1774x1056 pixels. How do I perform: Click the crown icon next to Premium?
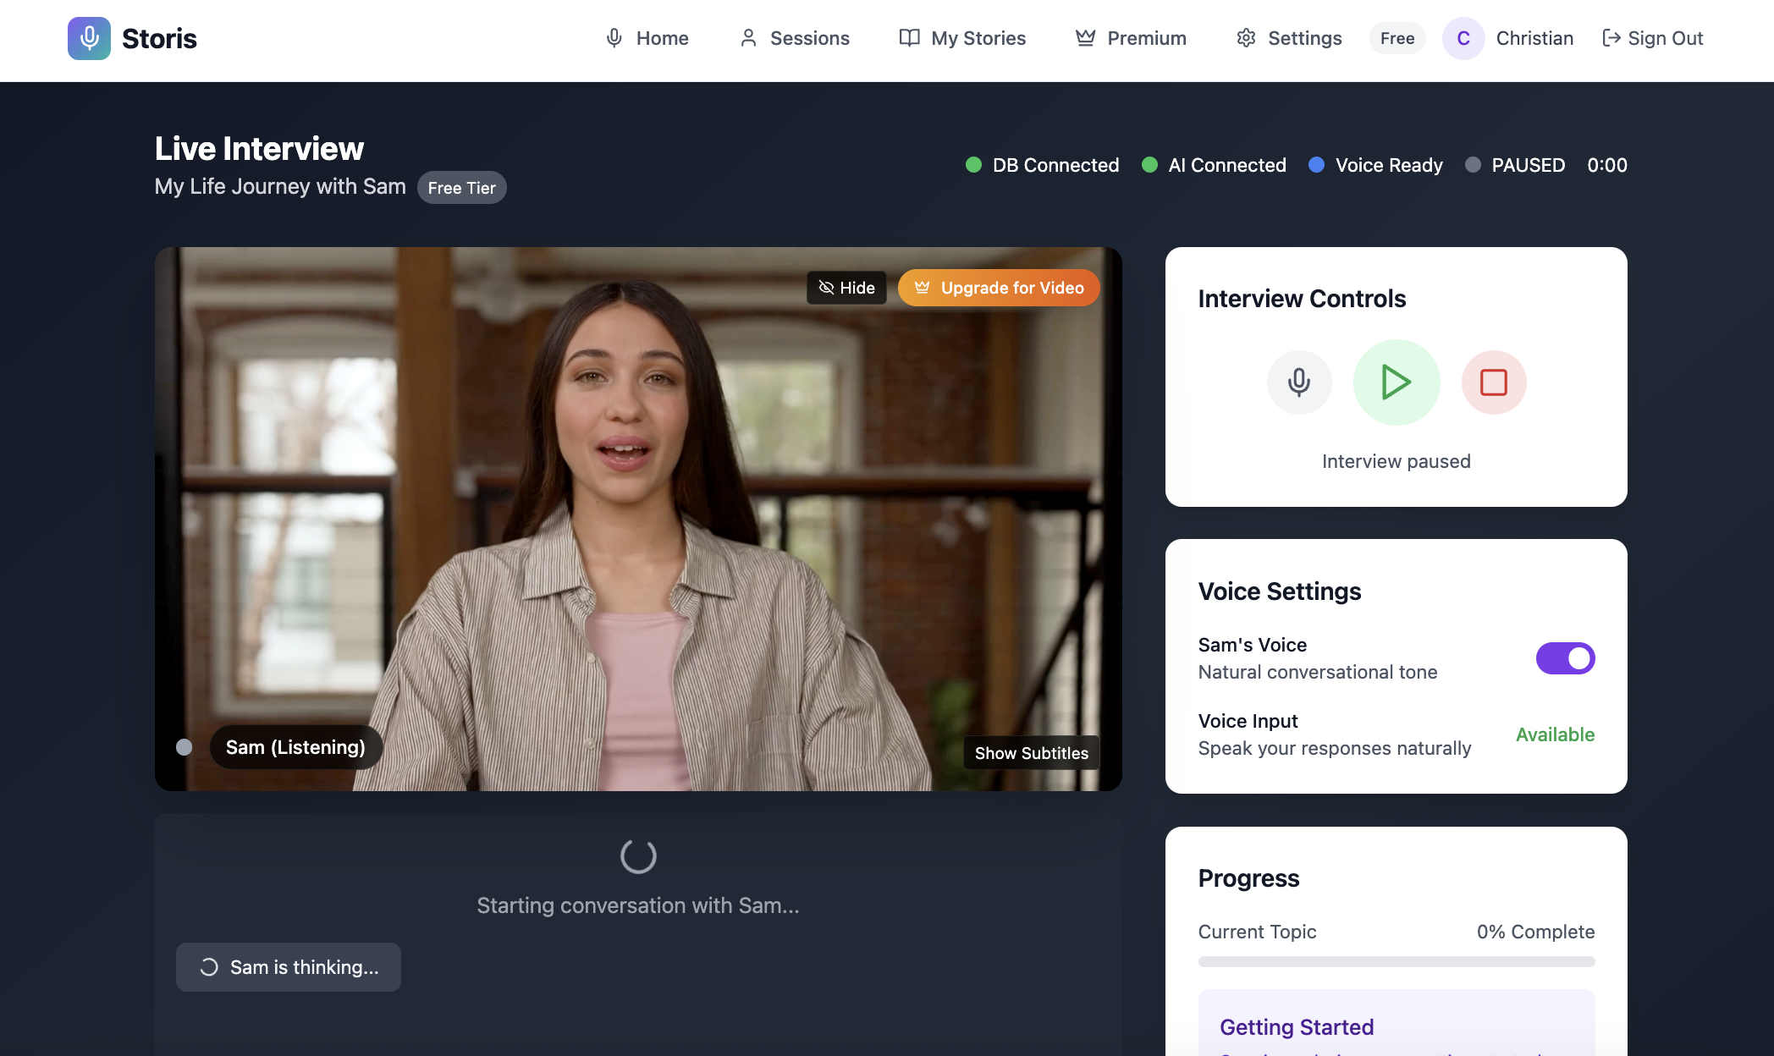(1085, 38)
